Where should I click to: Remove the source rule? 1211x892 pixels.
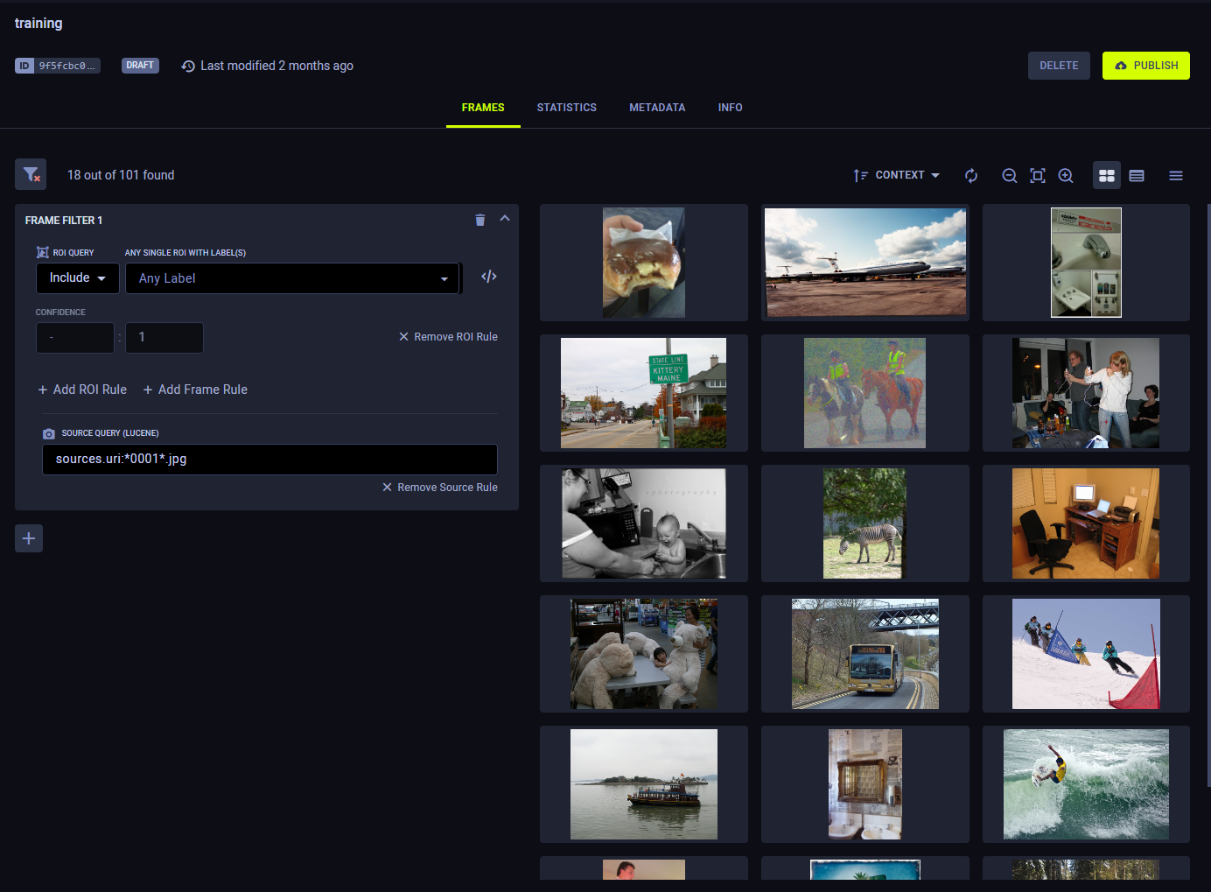(439, 488)
